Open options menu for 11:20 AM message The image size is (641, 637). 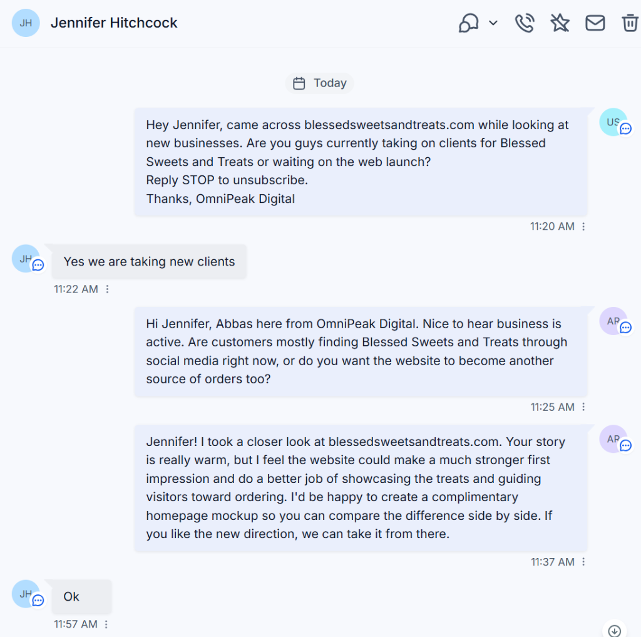(583, 226)
